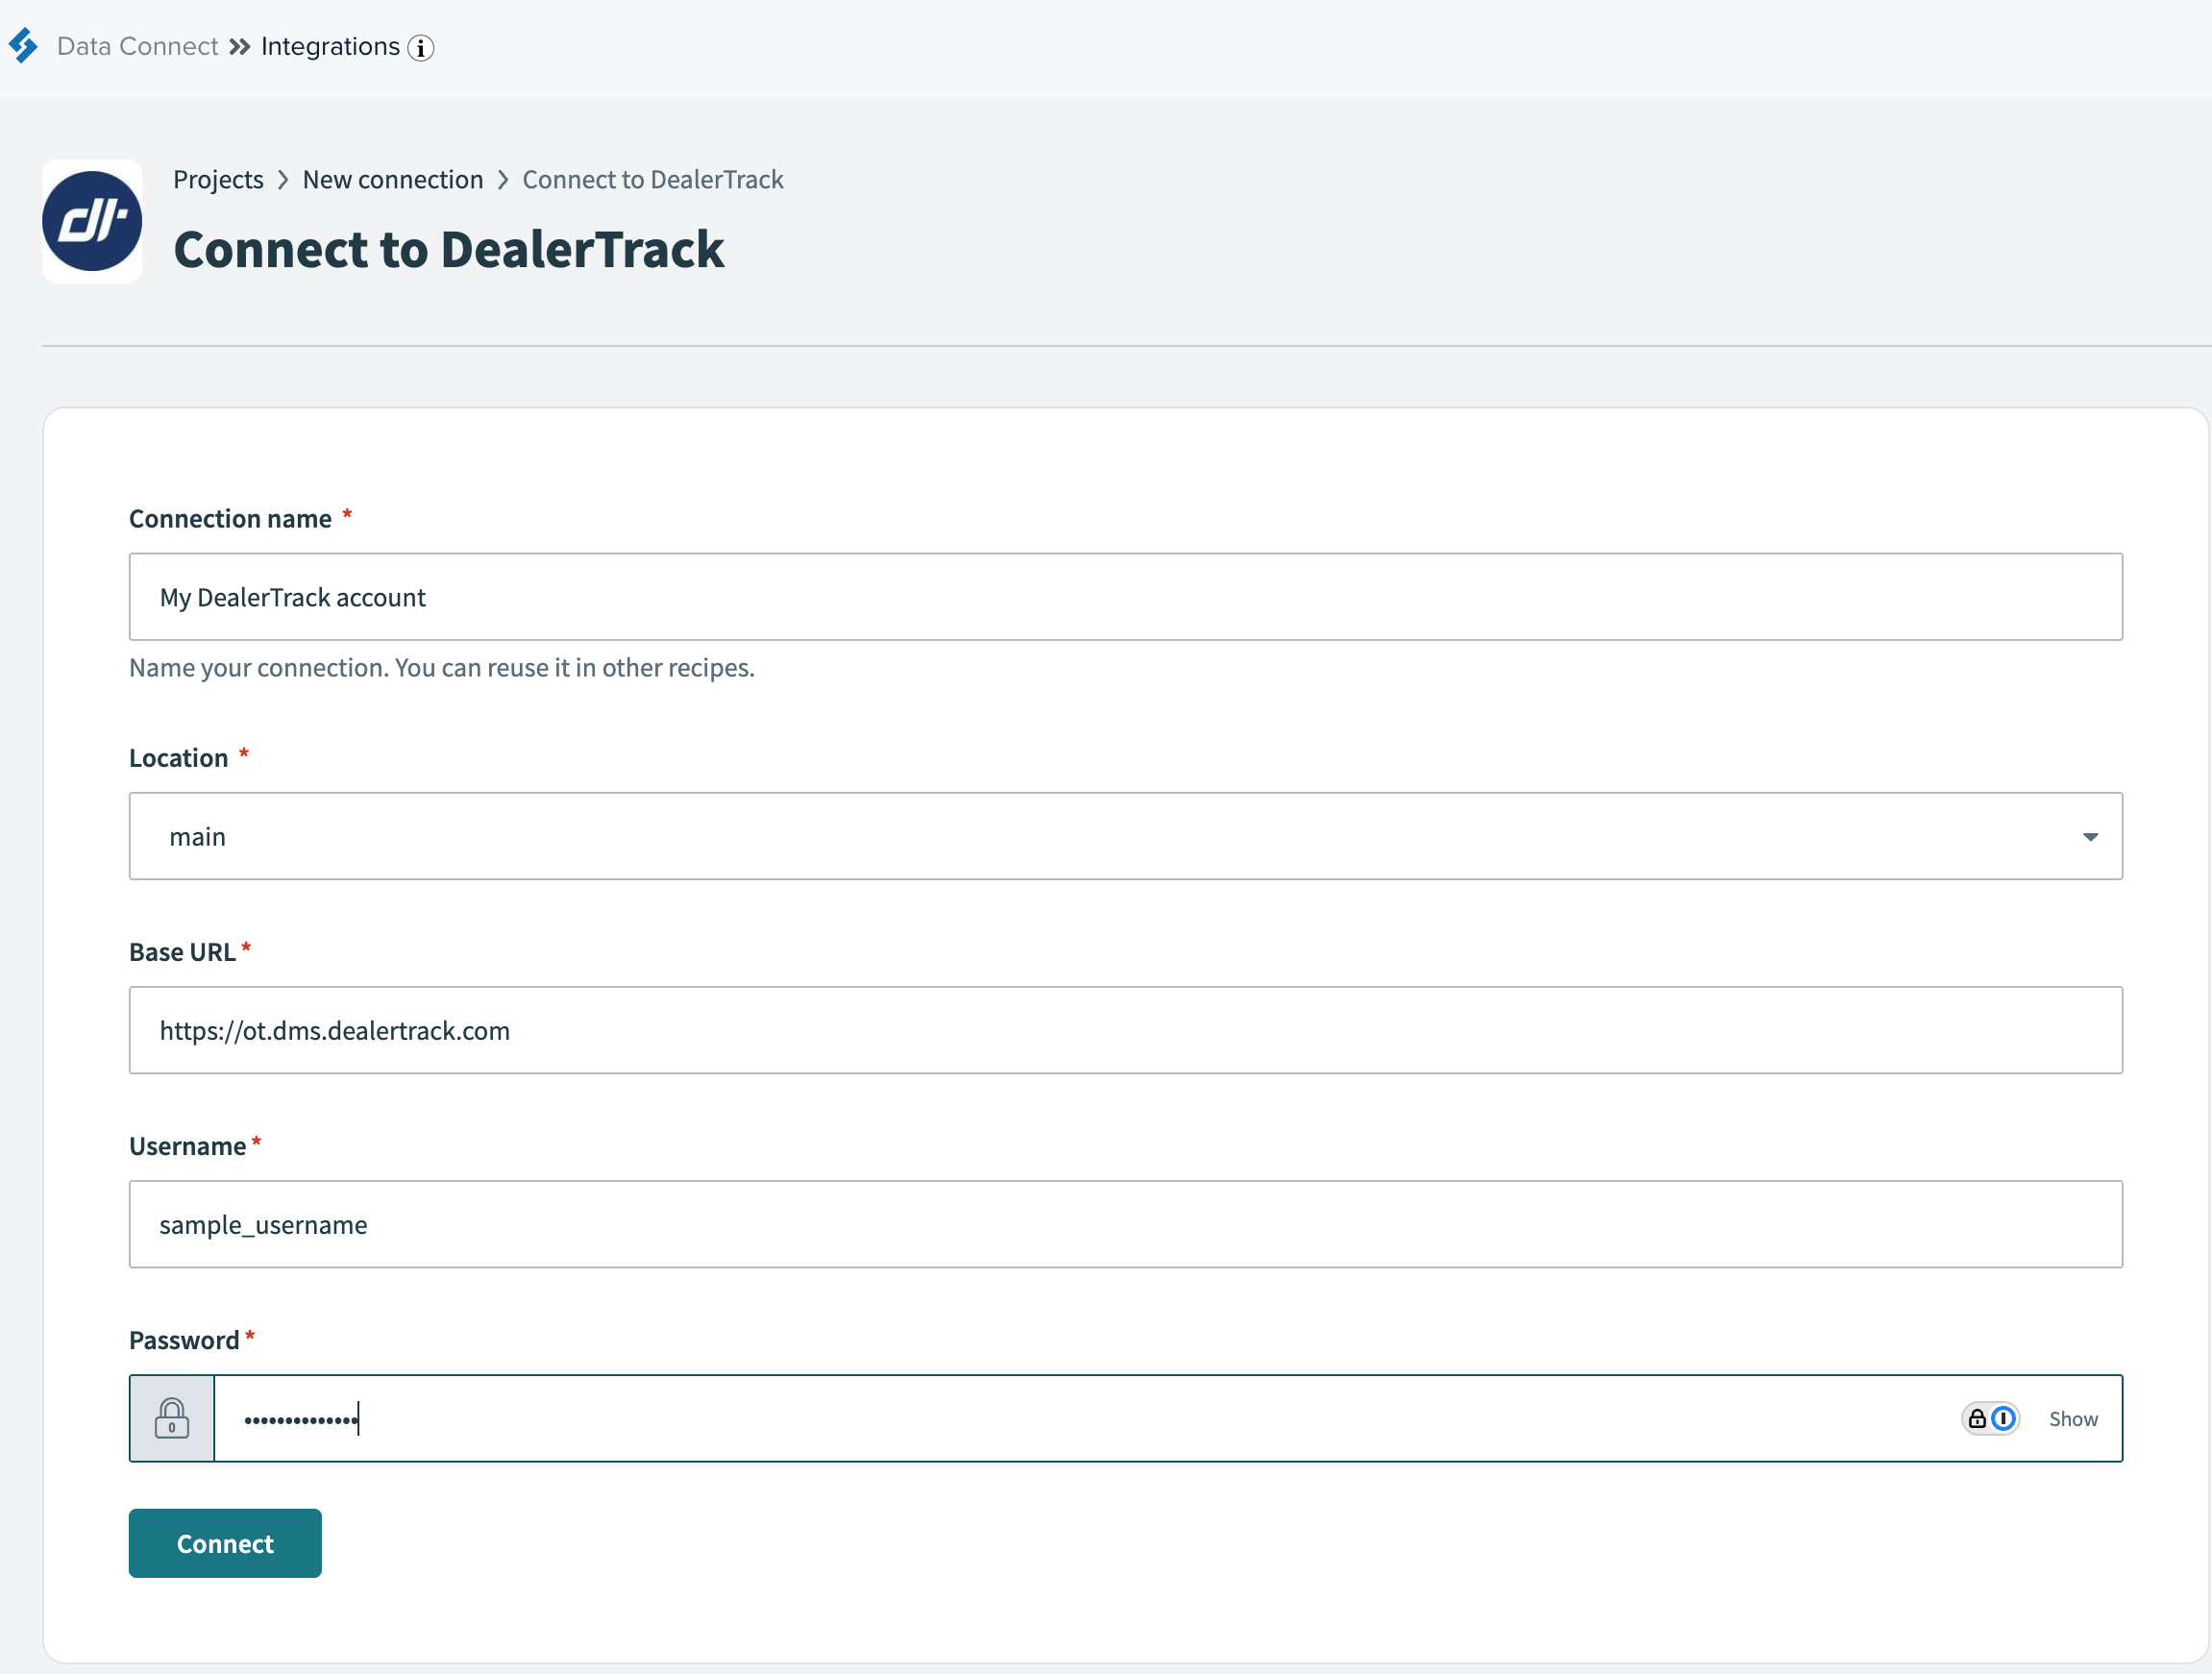Click the padlock icon in Password field
Viewport: 2212px width, 1674px height.
tap(172, 1418)
